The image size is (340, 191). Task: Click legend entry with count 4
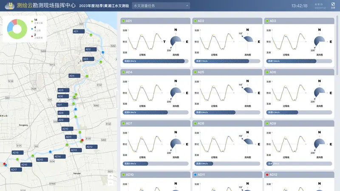pos(36,29)
